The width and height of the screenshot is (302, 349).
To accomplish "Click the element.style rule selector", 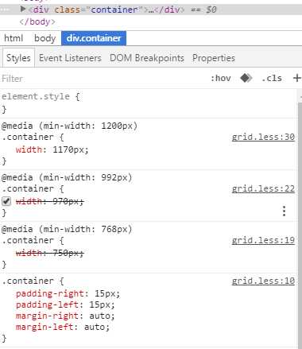I will (x=36, y=96).
